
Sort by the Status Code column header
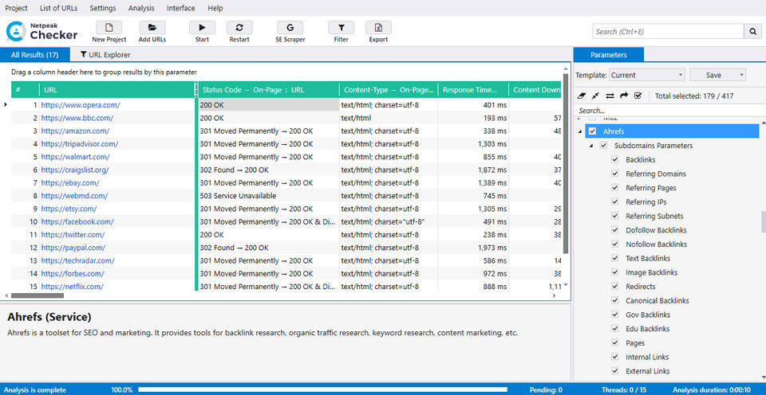tap(268, 90)
